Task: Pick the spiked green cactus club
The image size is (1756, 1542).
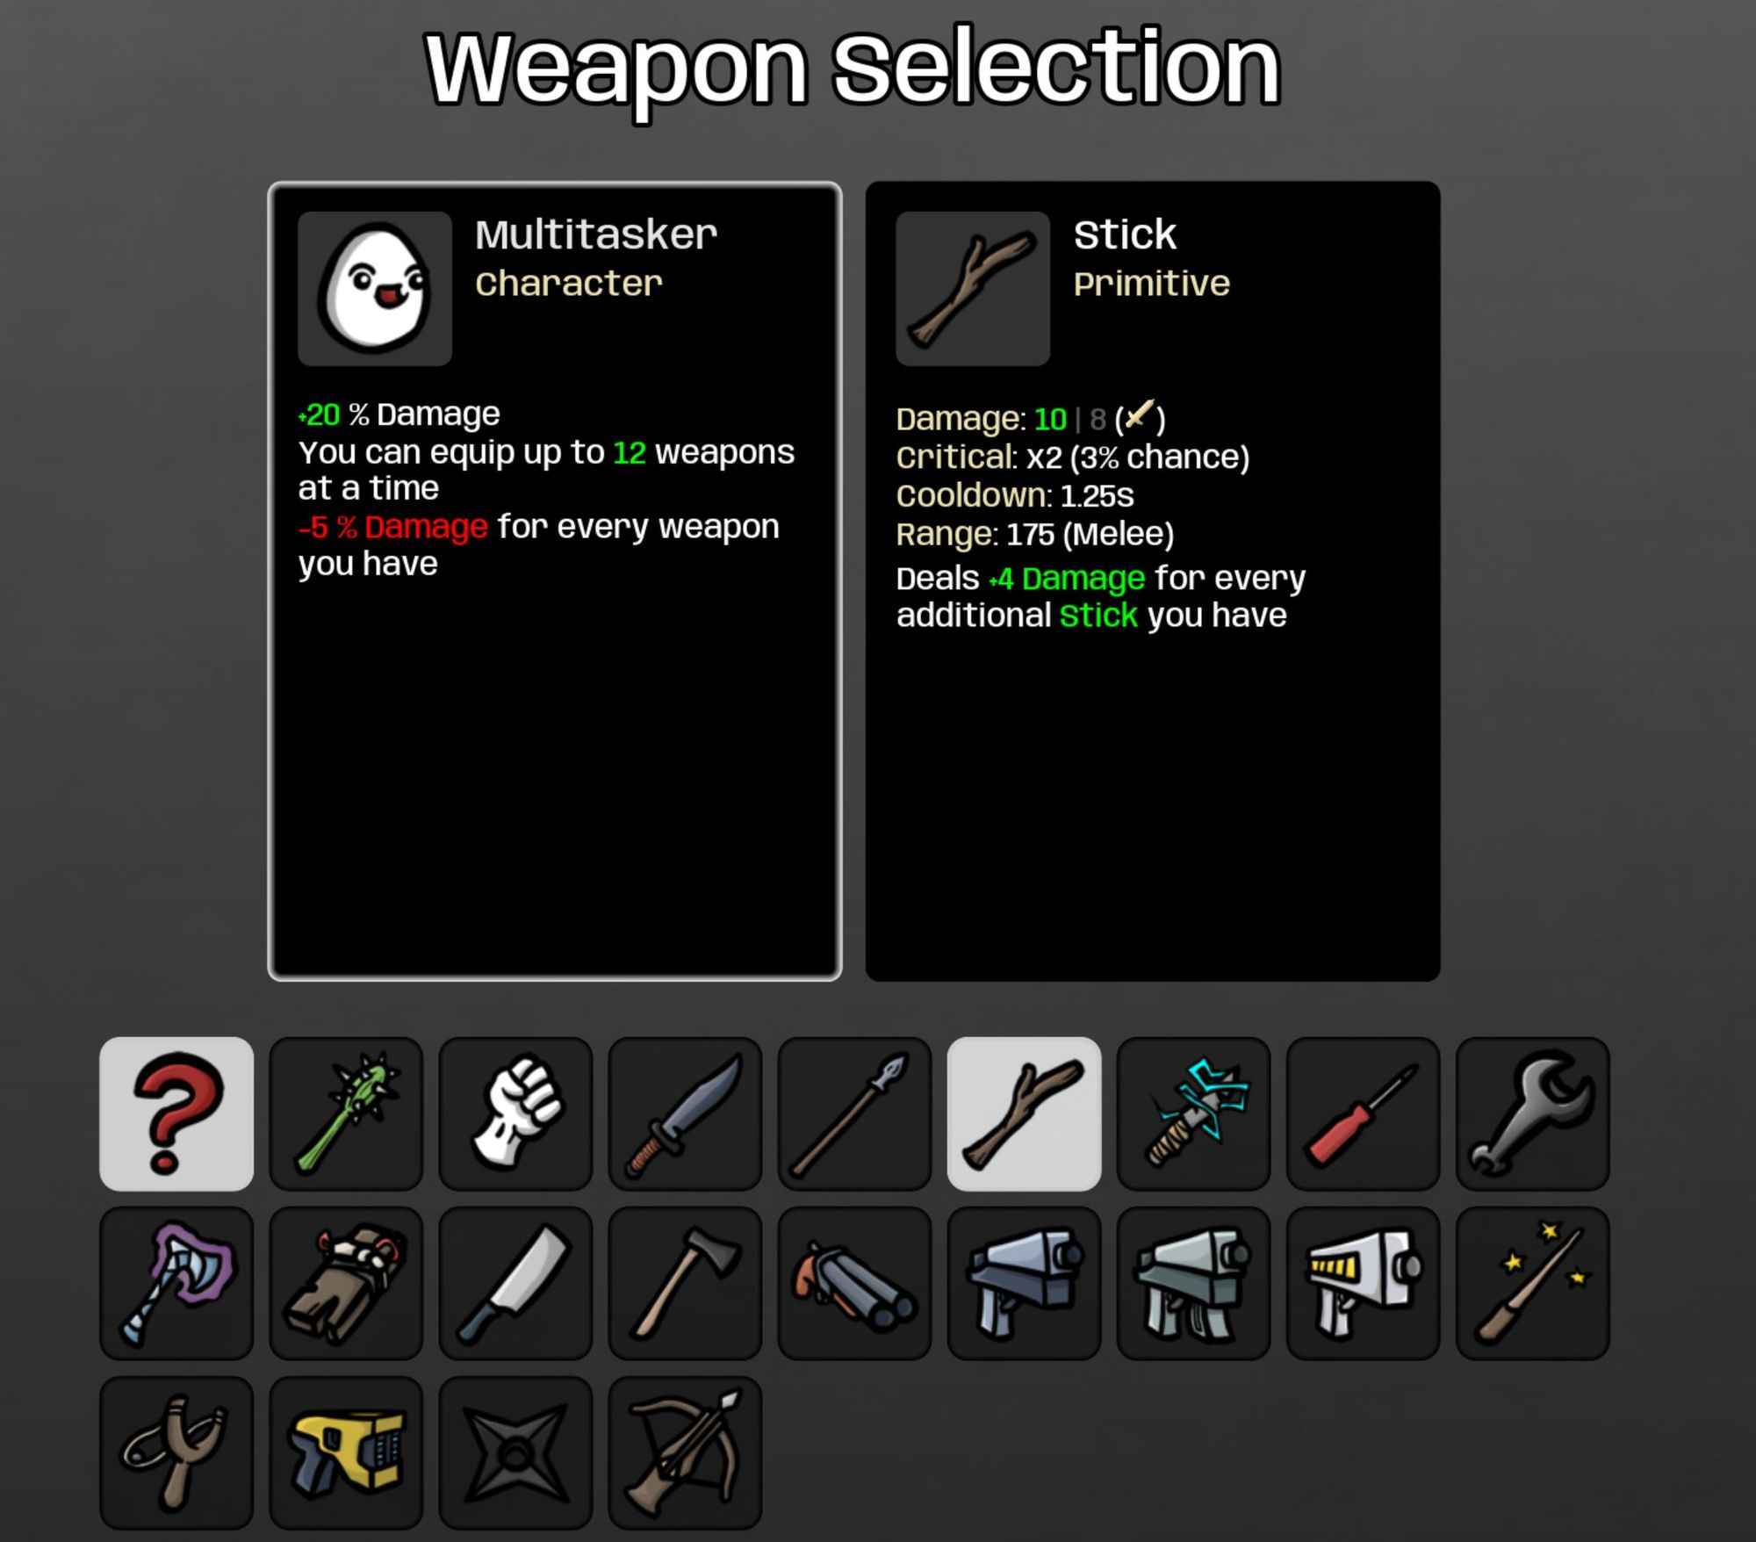Action: pos(346,1113)
